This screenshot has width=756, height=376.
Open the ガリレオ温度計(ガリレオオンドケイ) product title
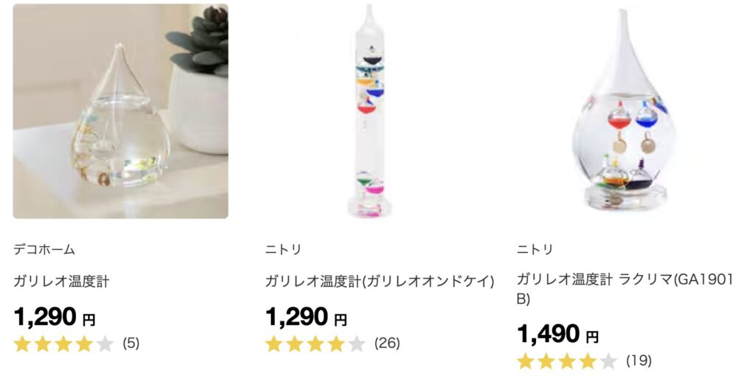click(x=380, y=282)
